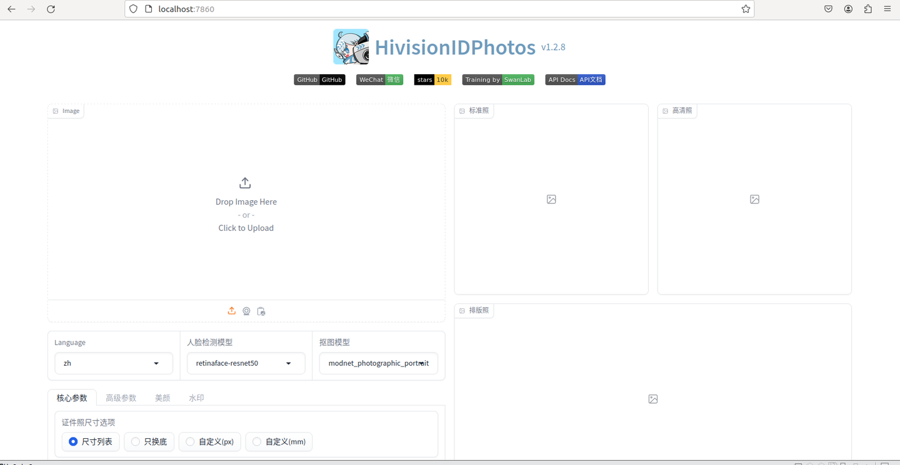Click the image placeholder icon in 排版照 panel

coord(653,398)
